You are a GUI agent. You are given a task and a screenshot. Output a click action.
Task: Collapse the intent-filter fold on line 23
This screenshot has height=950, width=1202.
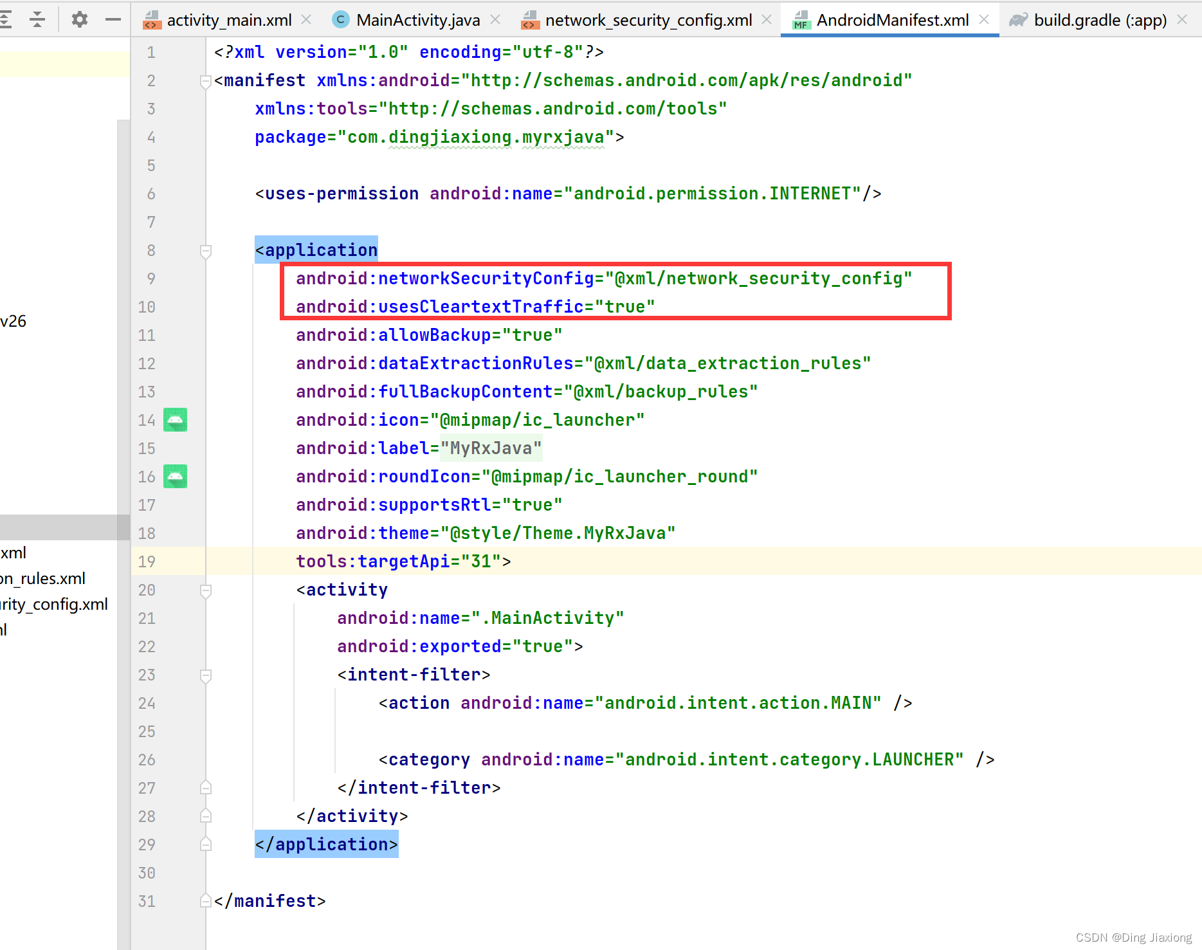click(x=206, y=675)
